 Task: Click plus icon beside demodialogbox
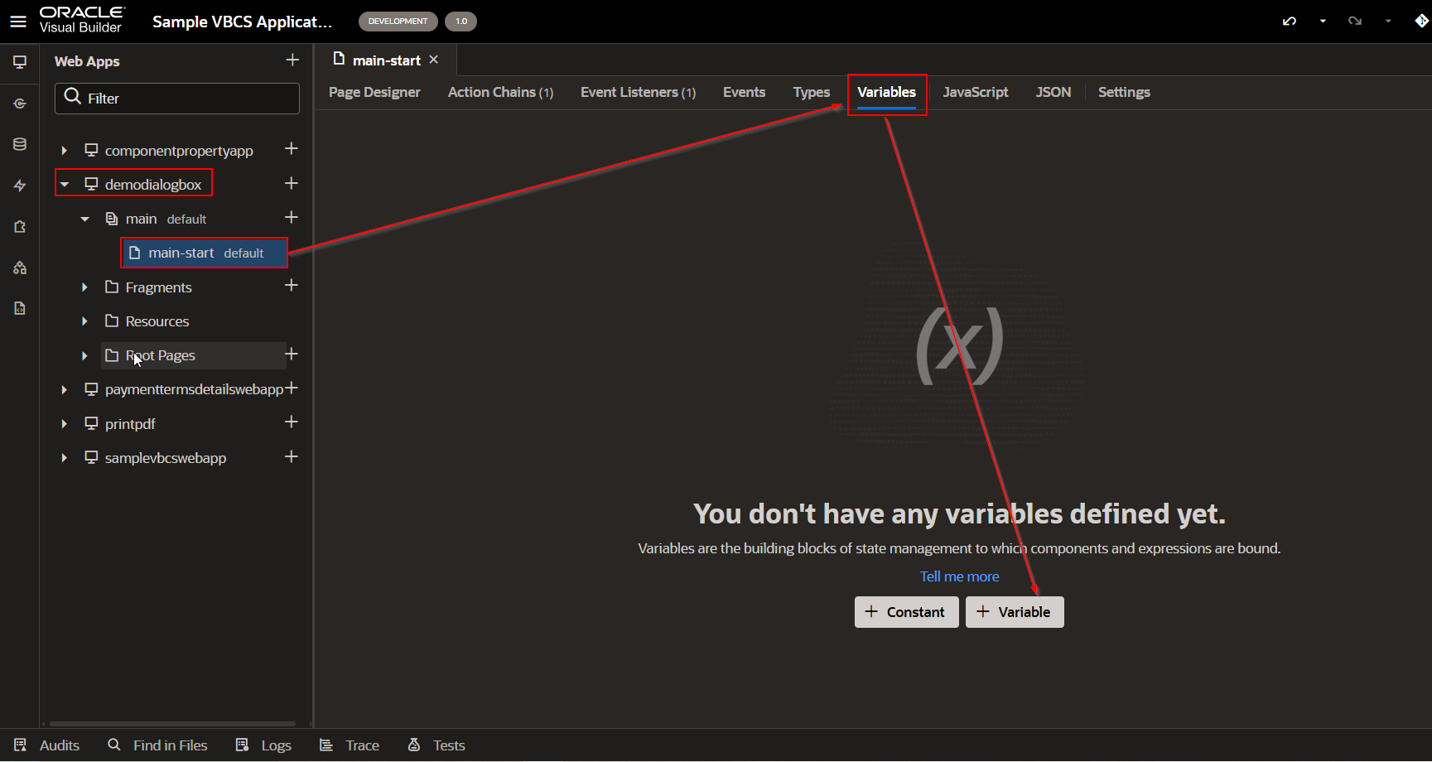[x=292, y=183]
